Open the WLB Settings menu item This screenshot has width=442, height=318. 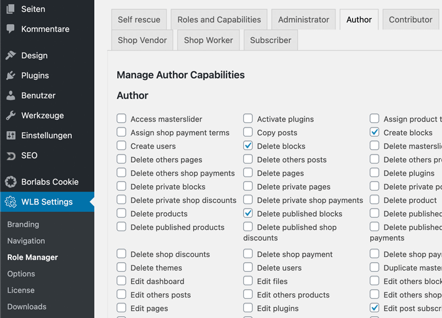click(47, 202)
